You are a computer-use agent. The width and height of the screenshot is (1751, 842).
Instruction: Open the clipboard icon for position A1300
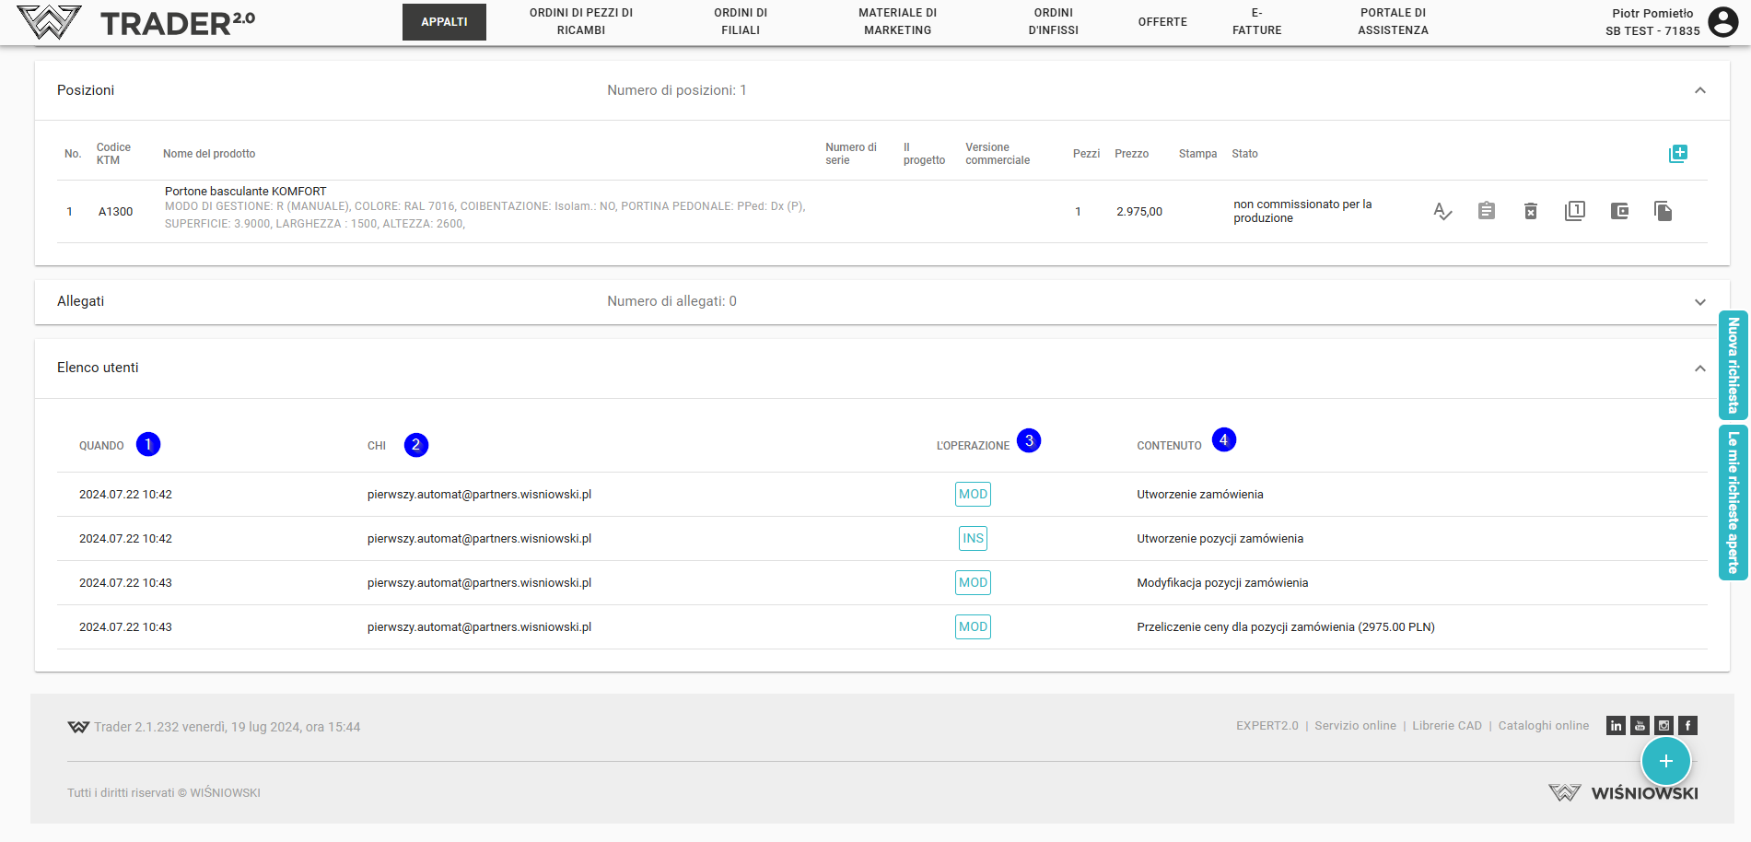click(x=1486, y=212)
